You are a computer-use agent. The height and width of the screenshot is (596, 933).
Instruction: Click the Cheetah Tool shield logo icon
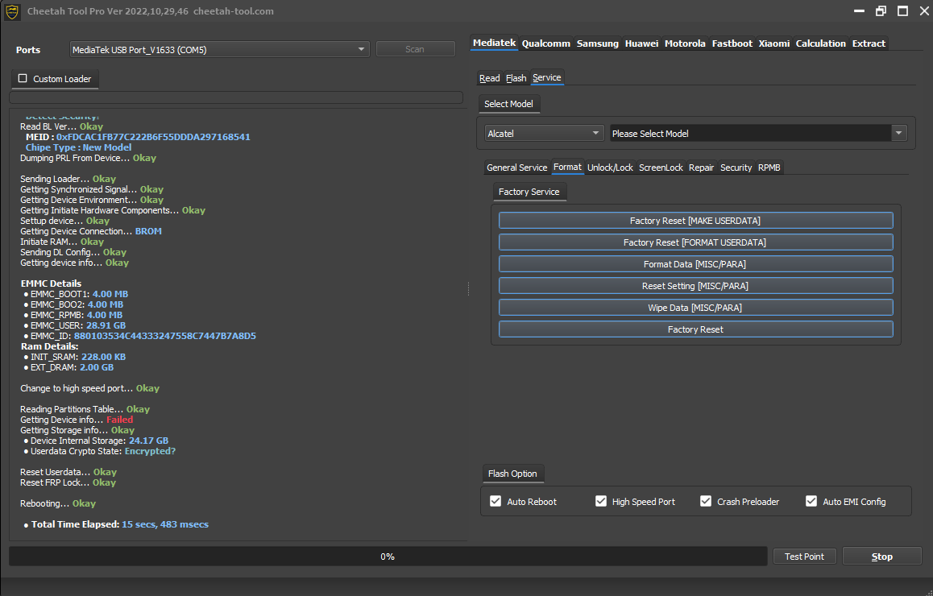coord(12,12)
